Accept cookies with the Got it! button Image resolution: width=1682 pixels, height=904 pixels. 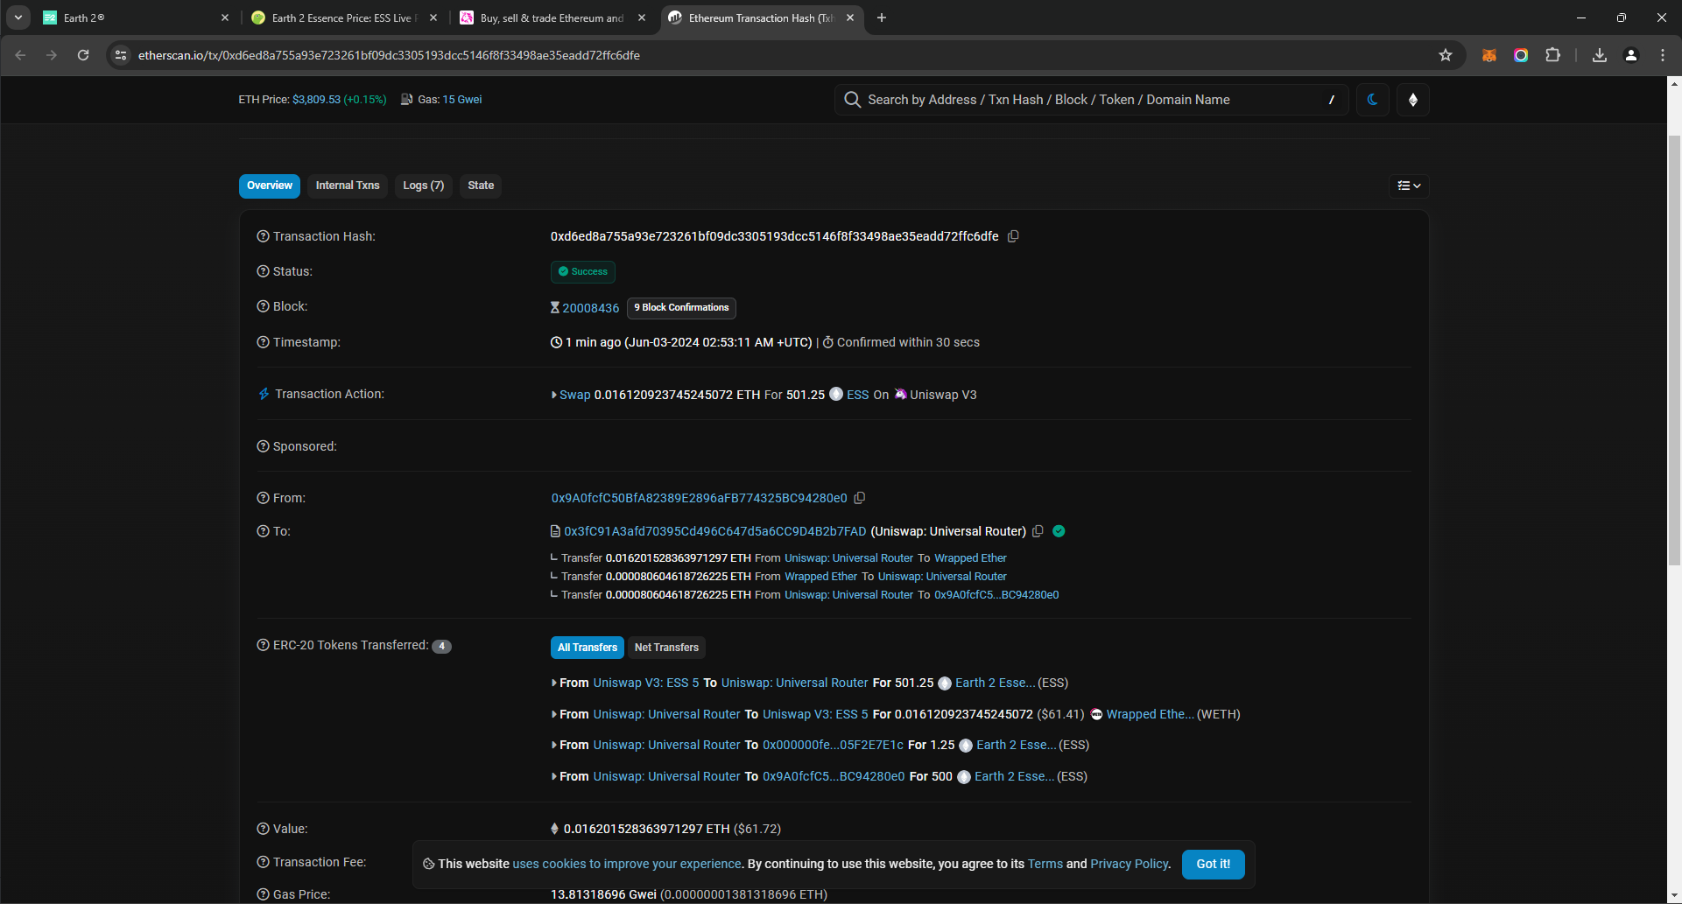(1213, 864)
